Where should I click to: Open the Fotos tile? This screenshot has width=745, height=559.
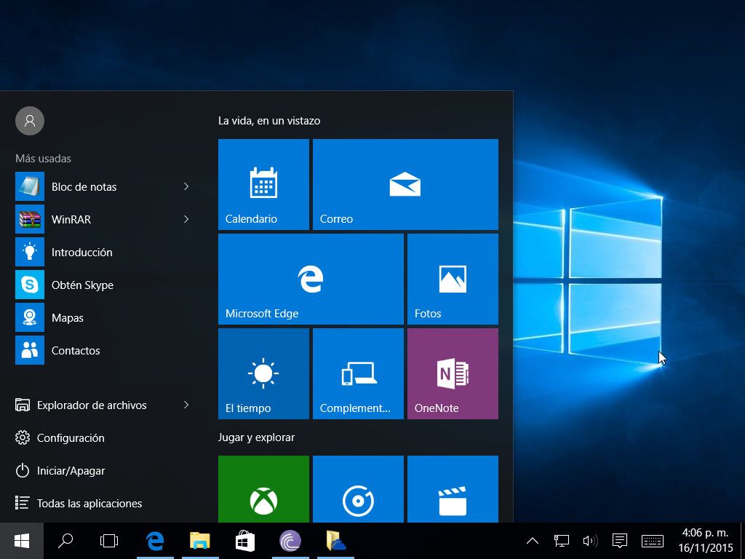coord(453,279)
